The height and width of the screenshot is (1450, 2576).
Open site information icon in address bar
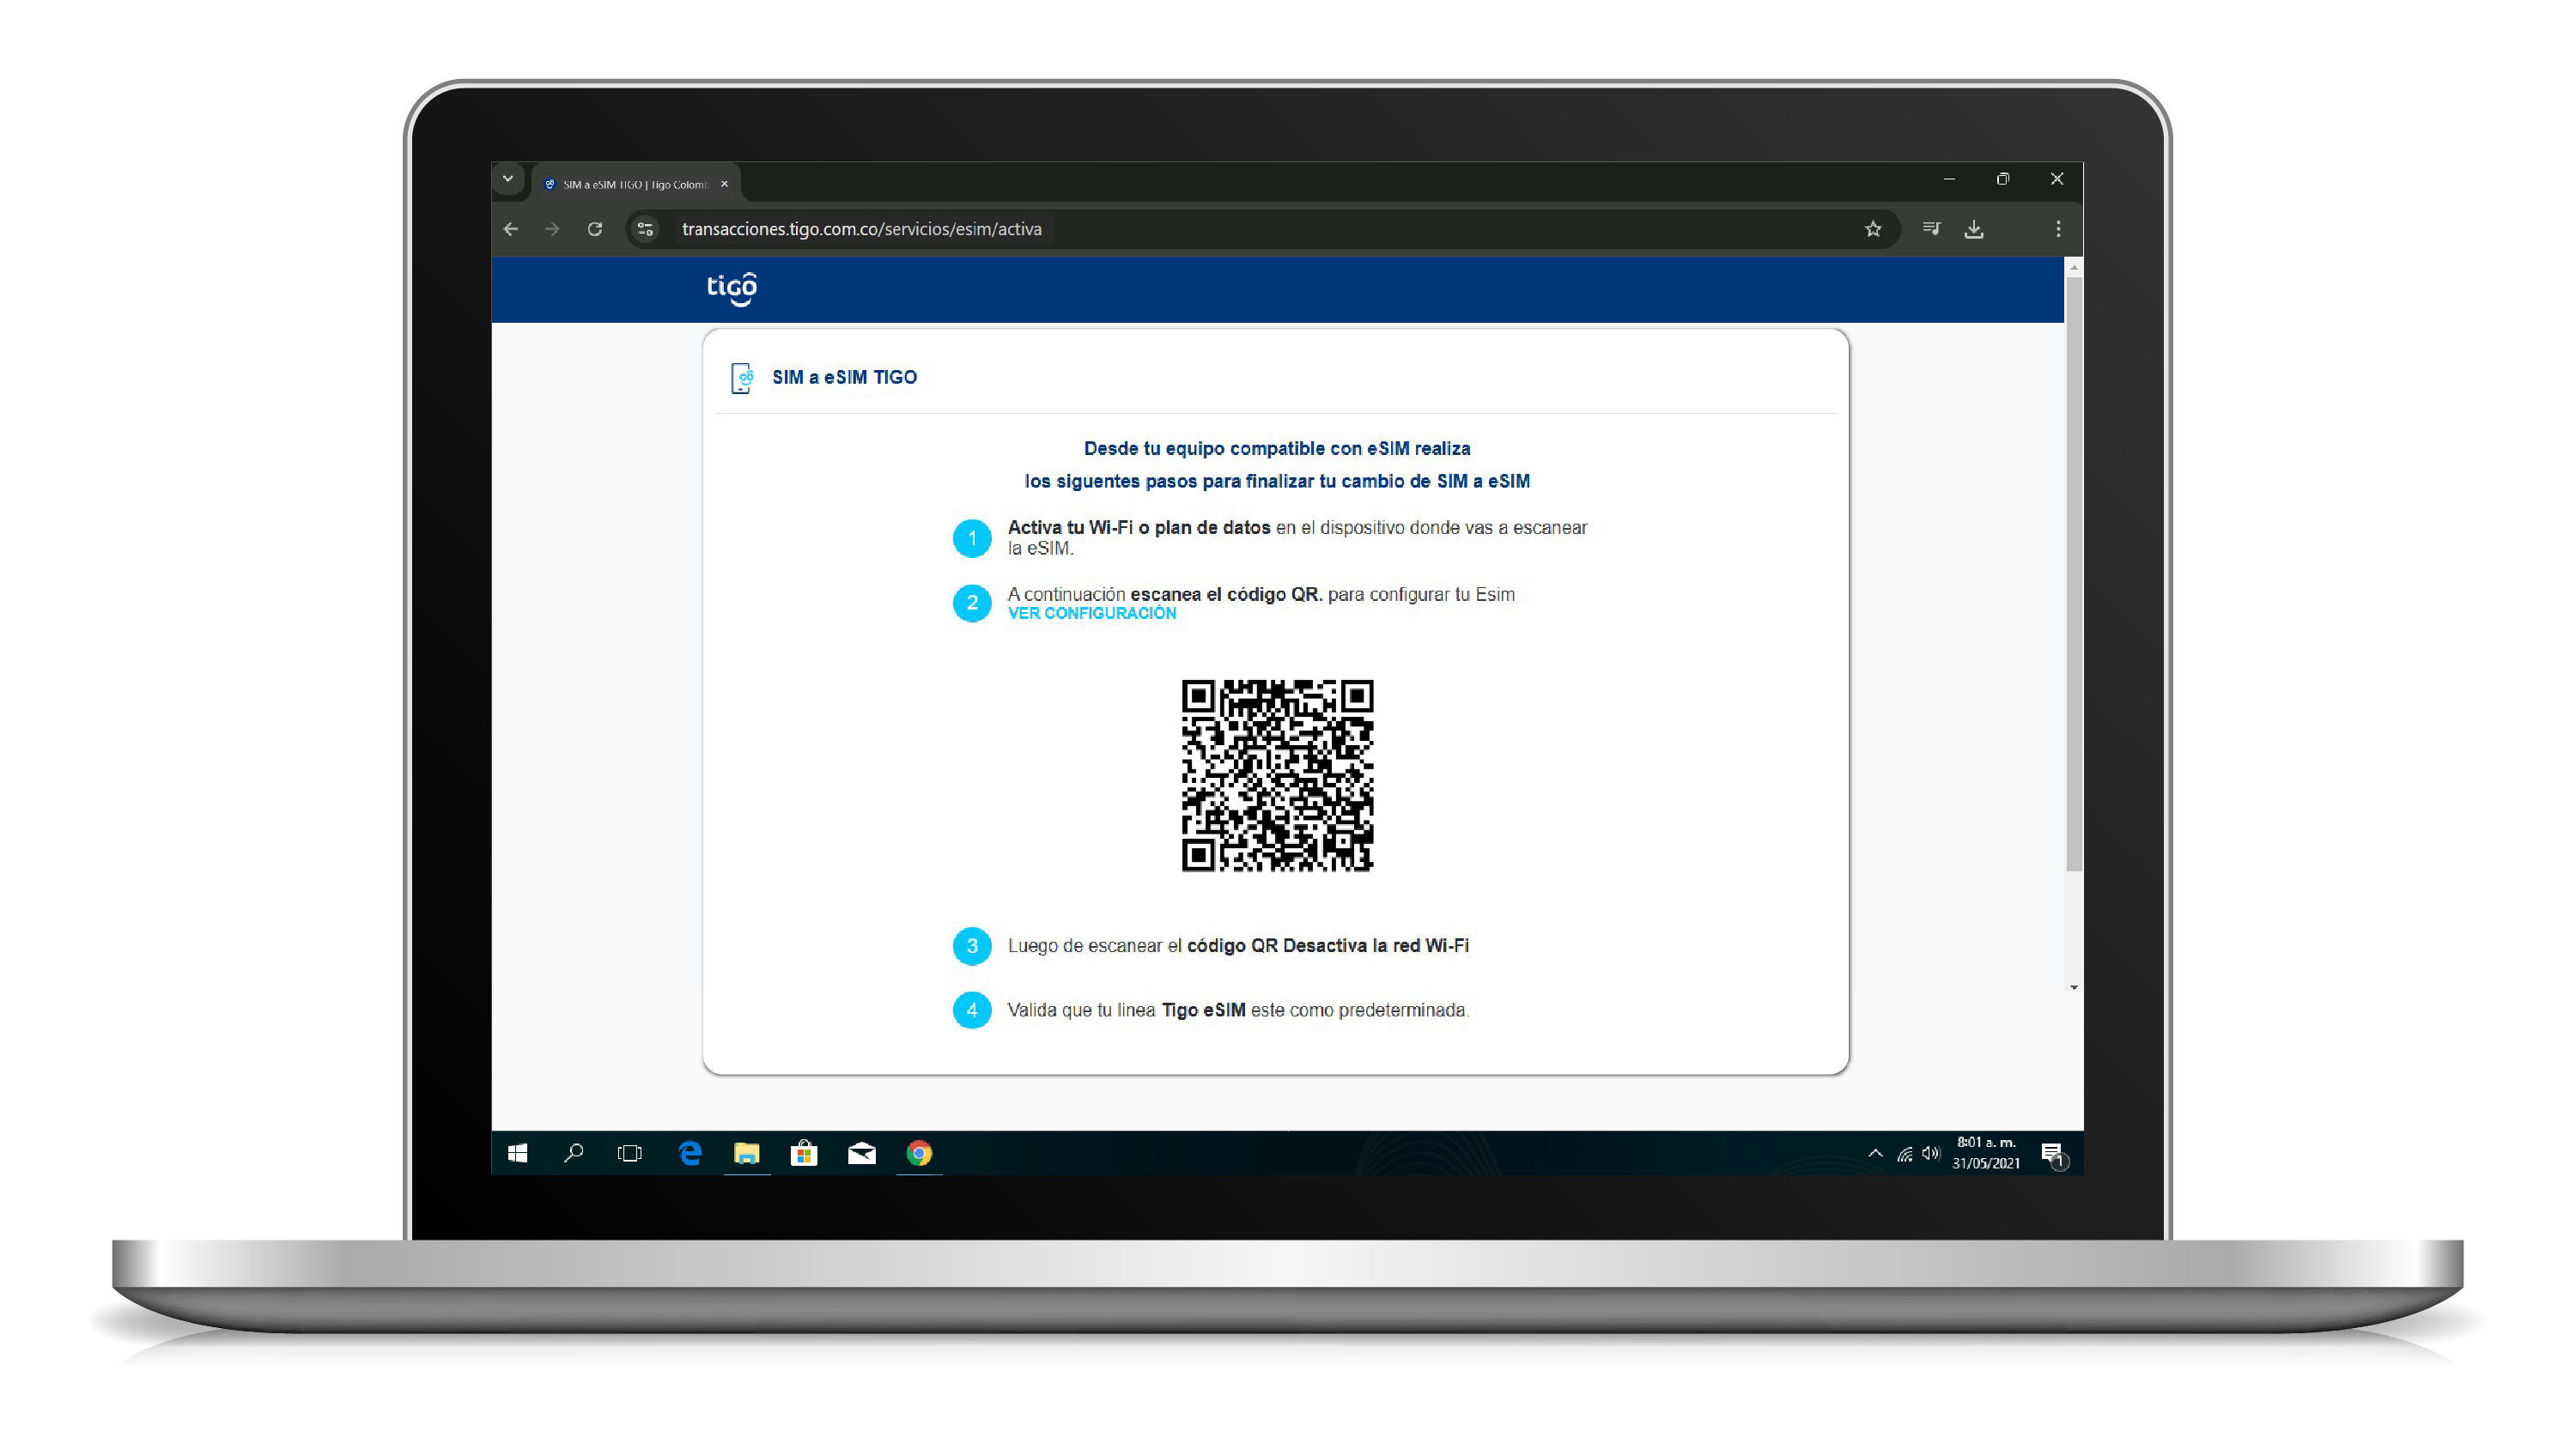646,229
